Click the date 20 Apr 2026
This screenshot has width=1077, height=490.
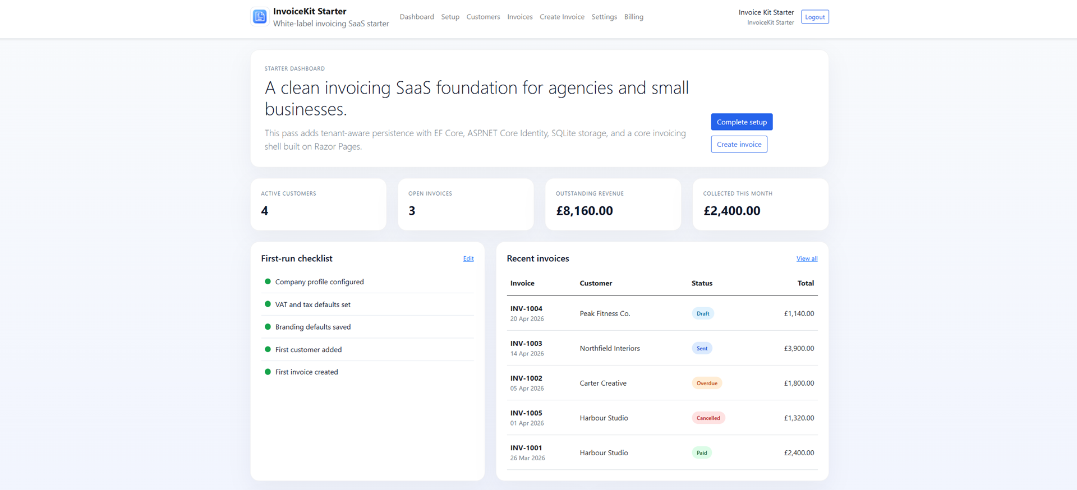pos(527,319)
